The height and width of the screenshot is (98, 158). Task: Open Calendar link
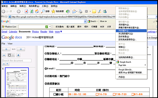coord(13,32)
